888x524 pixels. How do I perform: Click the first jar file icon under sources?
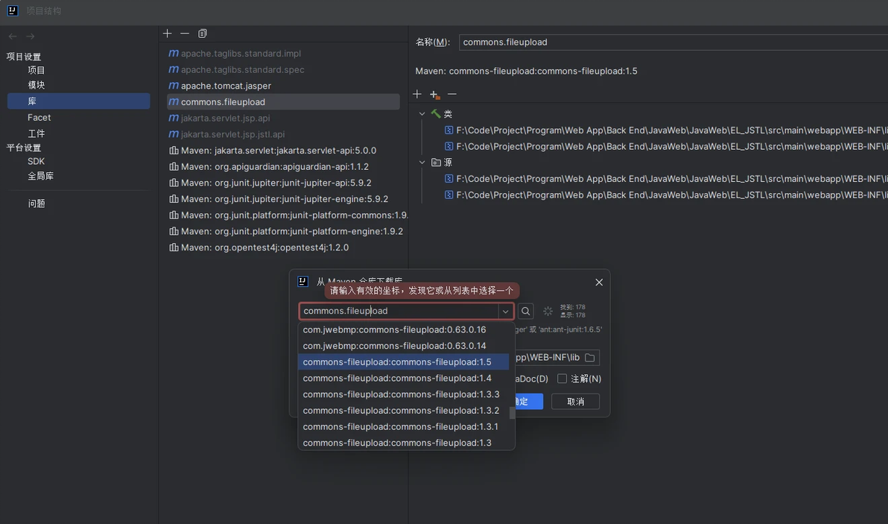pyautogui.click(x=448, y=178)
